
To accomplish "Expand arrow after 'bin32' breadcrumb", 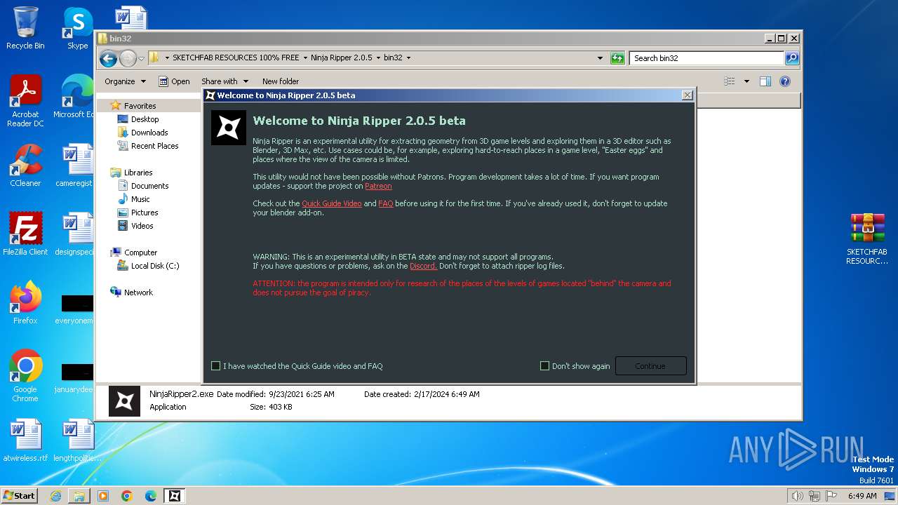I will click(x=408, y=58).
